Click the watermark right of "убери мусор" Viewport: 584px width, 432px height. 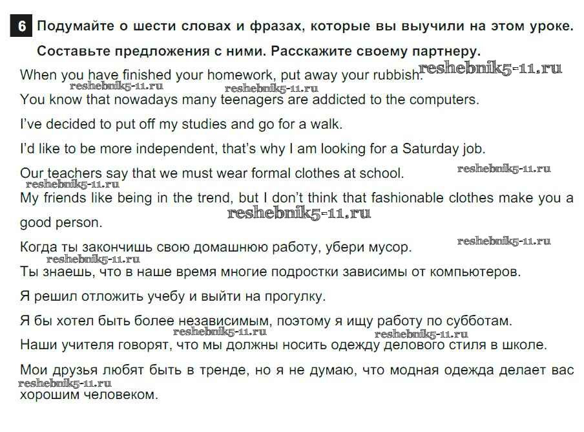(504, 241)
